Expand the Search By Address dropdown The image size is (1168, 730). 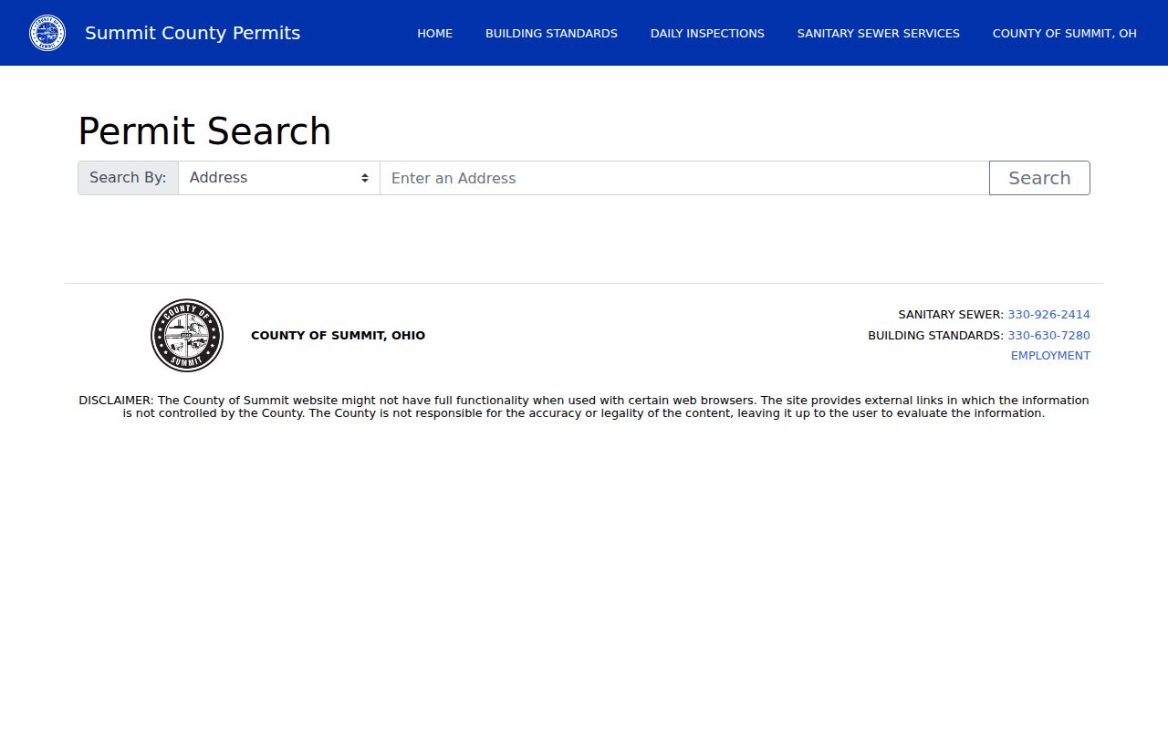[x=279, y=178]
